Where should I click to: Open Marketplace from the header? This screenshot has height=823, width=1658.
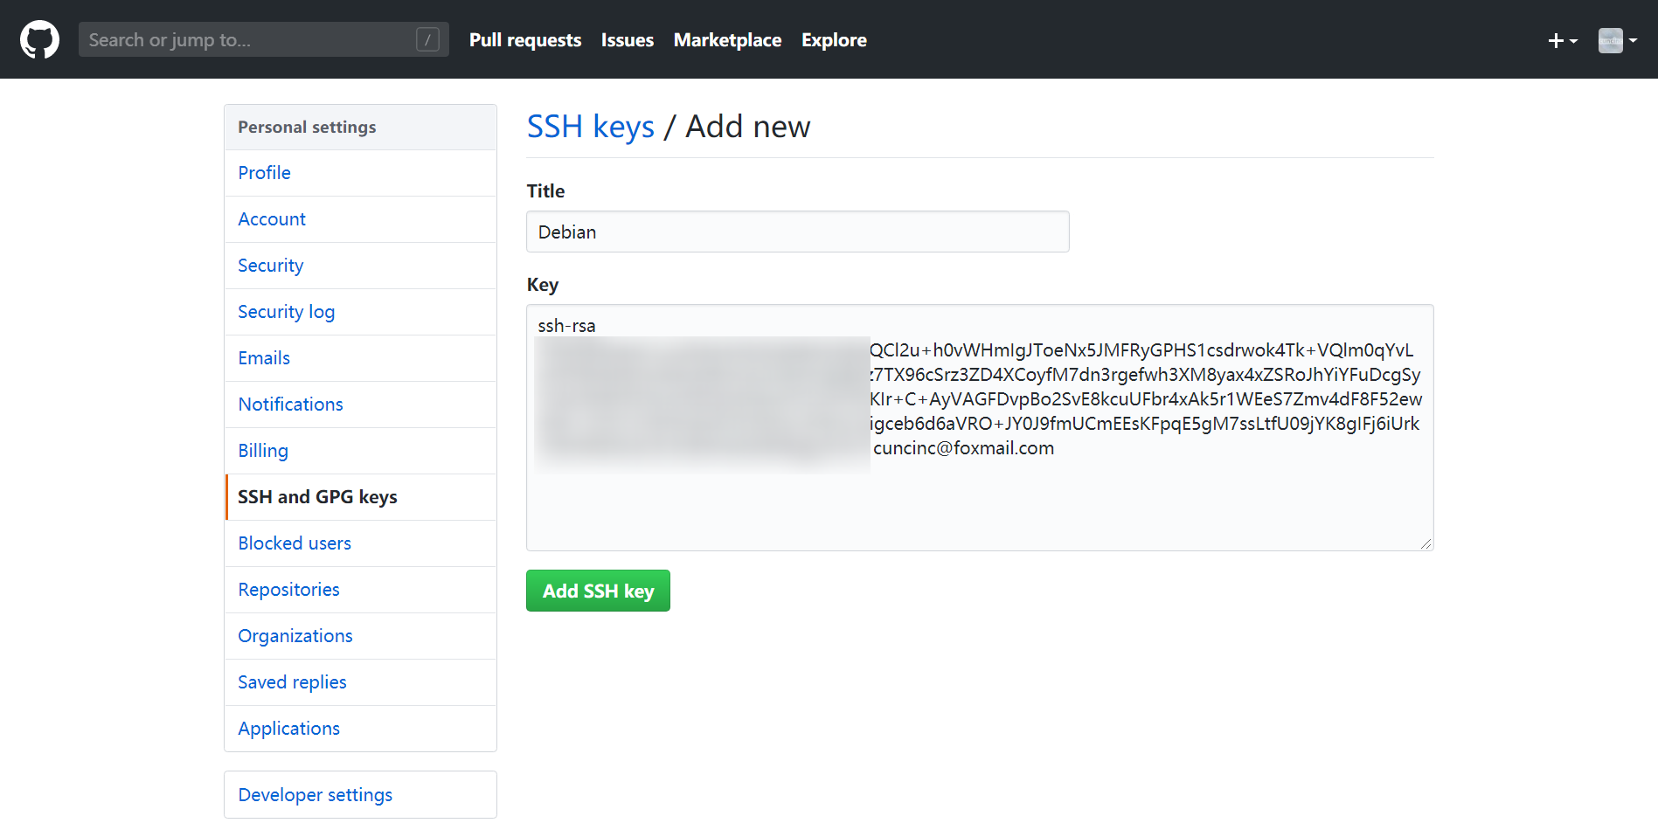[x=727, y=40]
